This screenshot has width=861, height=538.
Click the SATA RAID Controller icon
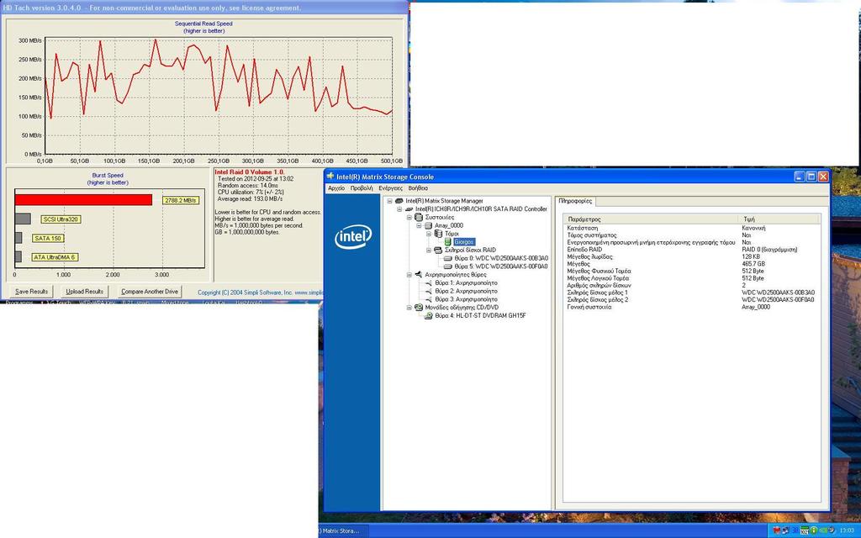coord(409,209)
